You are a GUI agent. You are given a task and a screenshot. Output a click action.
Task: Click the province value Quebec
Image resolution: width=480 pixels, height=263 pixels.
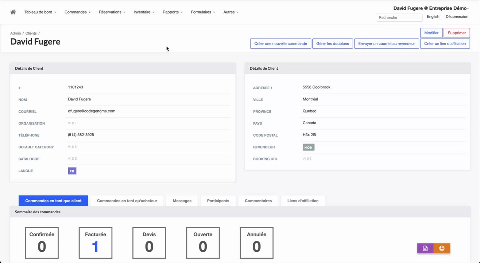point(310,111)
